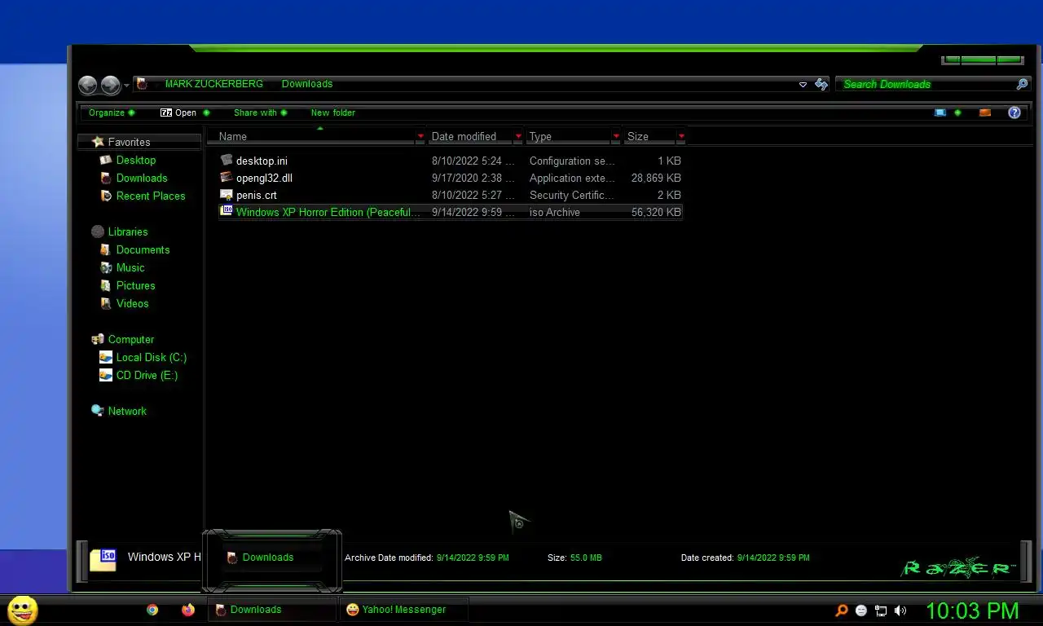Image resolution: width=1043 pixels, height=626 pixels.
Task: Refresh the folder using address bar refresh icon
Action: point(821,84)
